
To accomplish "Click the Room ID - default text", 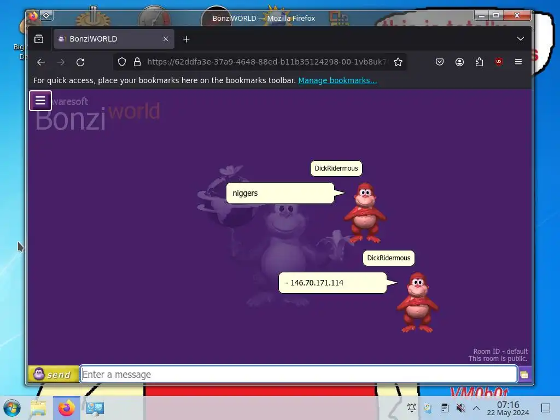I will [500, 351].
